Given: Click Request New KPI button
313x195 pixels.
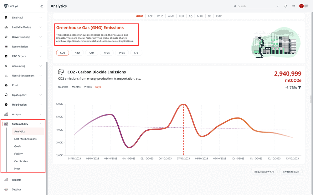Looking at the screenshot, I should click(264, 172).
